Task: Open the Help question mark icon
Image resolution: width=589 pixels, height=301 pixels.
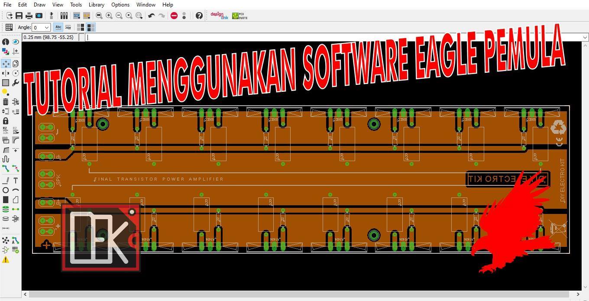Action: pyautogui.click(x=199, y=16)
